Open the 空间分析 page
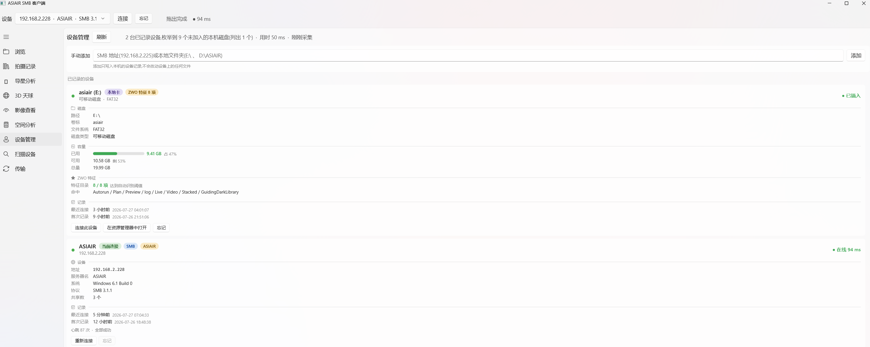Screen dimensions: 870x347 pos(31,125)
